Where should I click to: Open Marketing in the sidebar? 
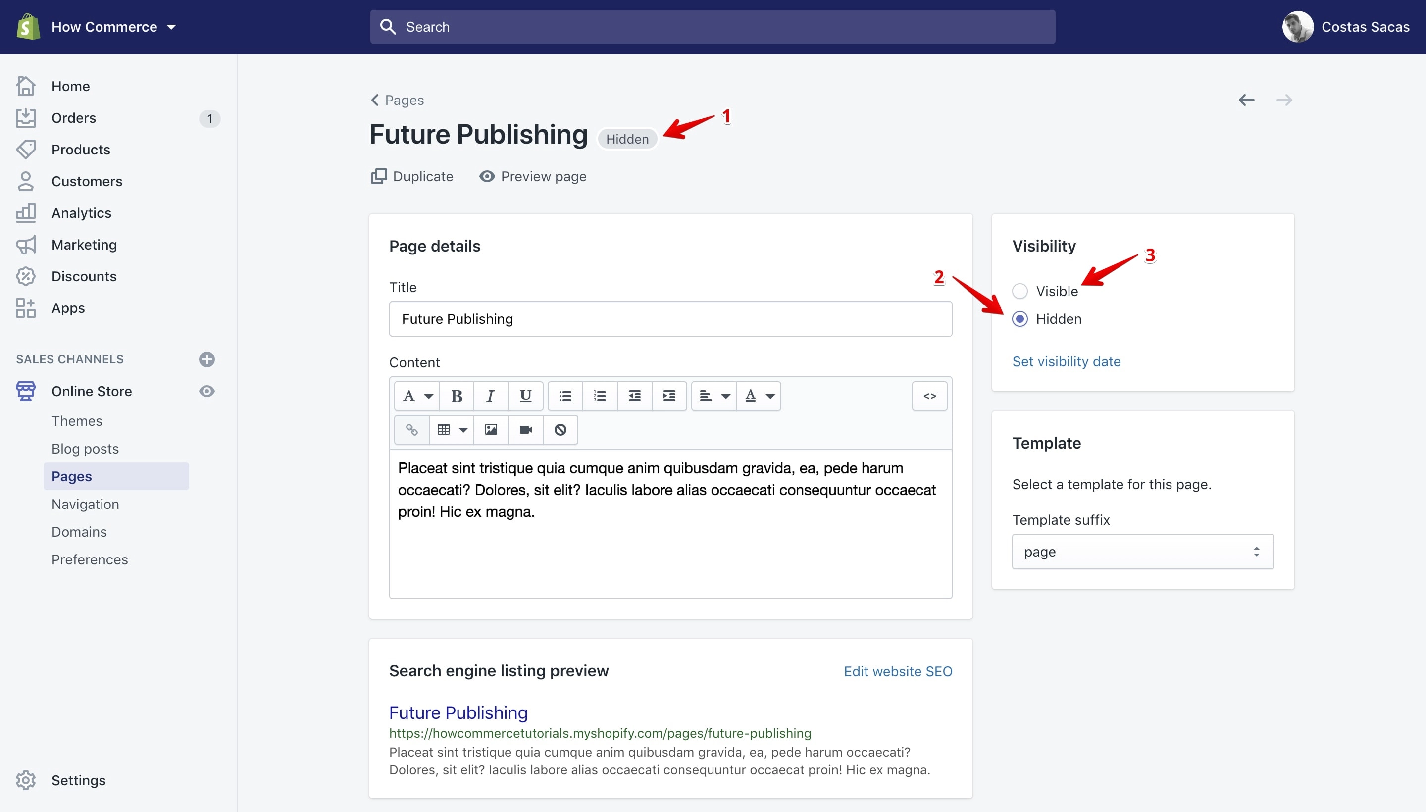click(x=84, y=244)
